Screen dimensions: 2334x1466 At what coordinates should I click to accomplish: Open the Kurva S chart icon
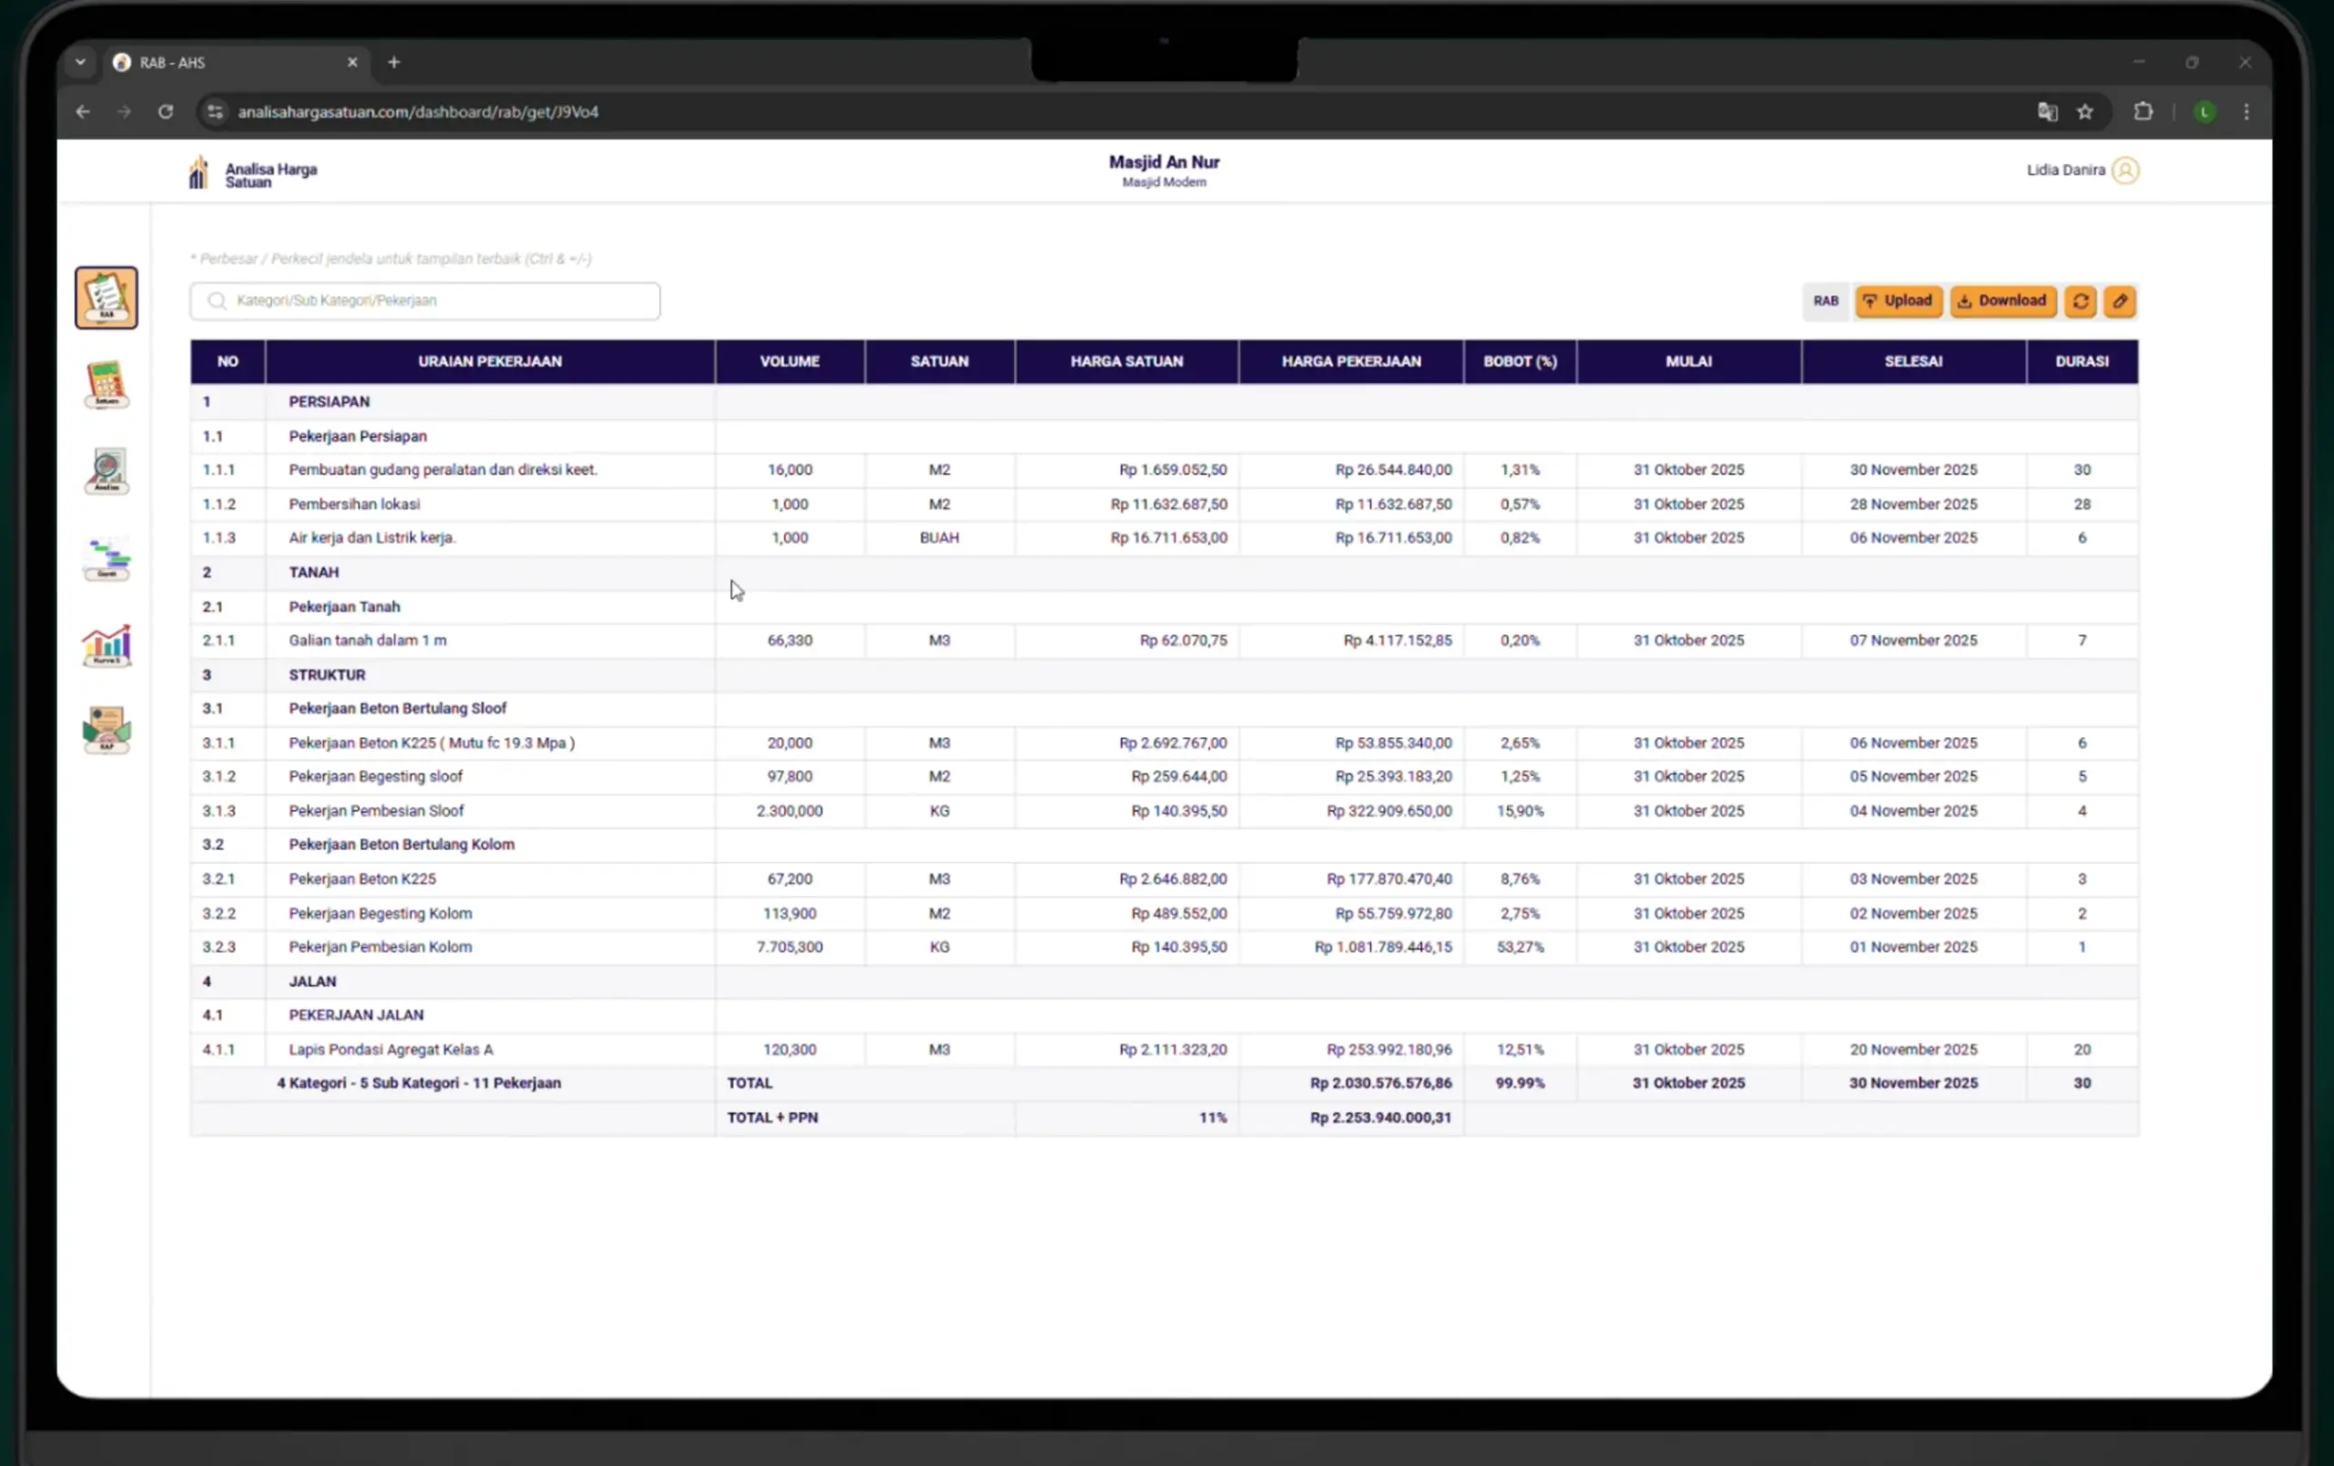(107, 645)
